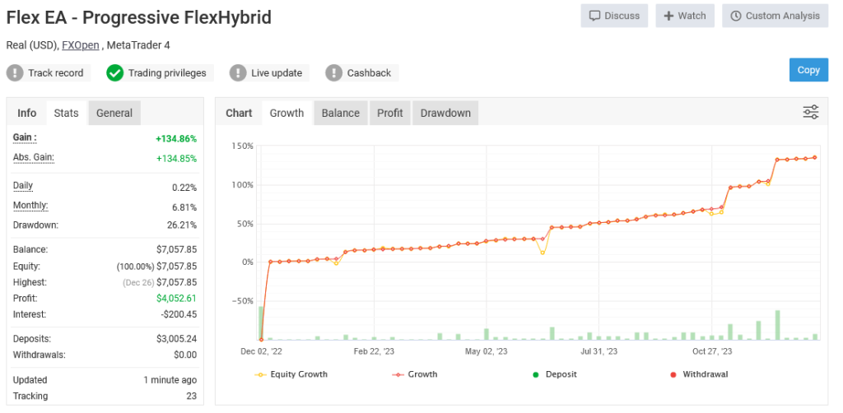Click the Watch plus icon

[x=668, y=16]
